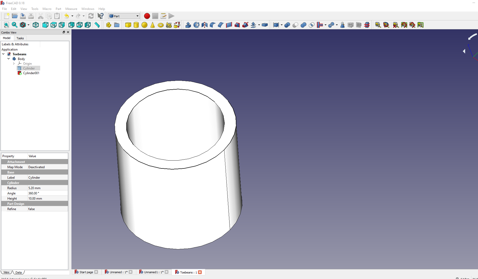Open the Macro menu
The width and height of the screenshot is (478, 279).
coord(47,9)
